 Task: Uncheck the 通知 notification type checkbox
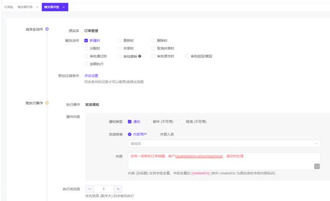(x=129, y=122)
